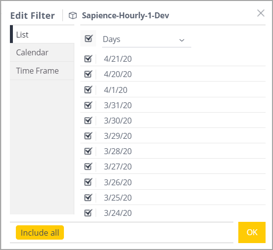
Task: Expand the dropdown chevron arrow next to Days
Action: [182, 41]
